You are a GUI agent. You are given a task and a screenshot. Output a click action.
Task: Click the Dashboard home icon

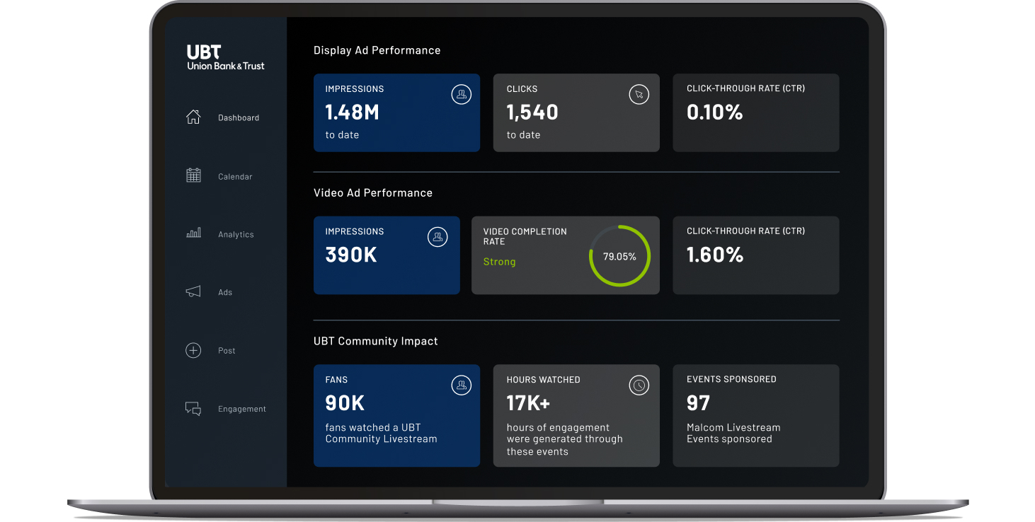click(193, 117)
